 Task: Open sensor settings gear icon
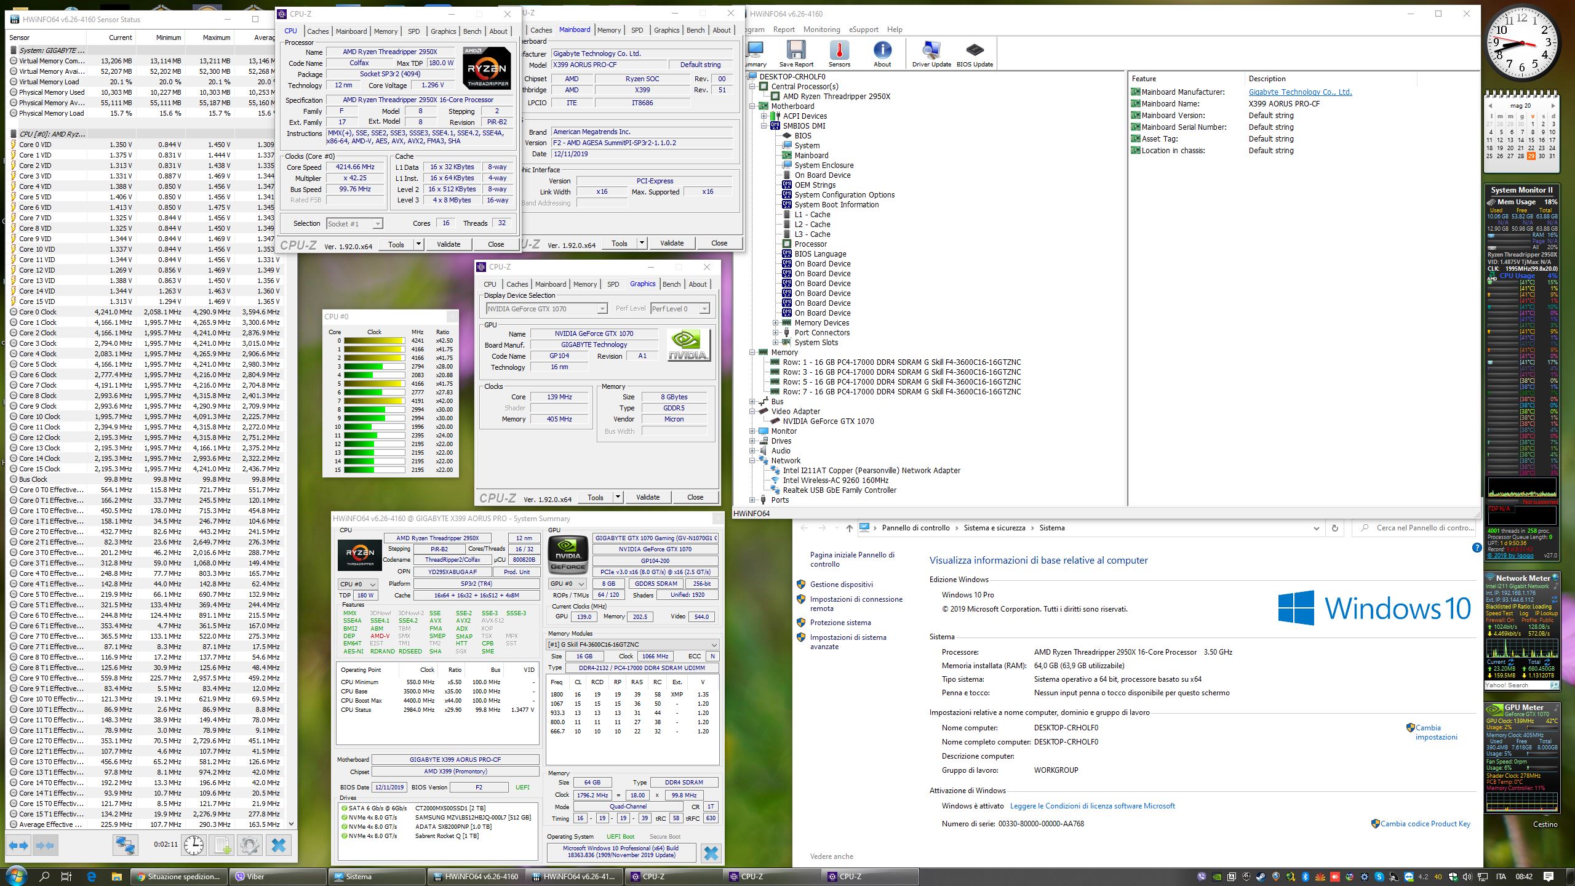(x=250, y=845)
